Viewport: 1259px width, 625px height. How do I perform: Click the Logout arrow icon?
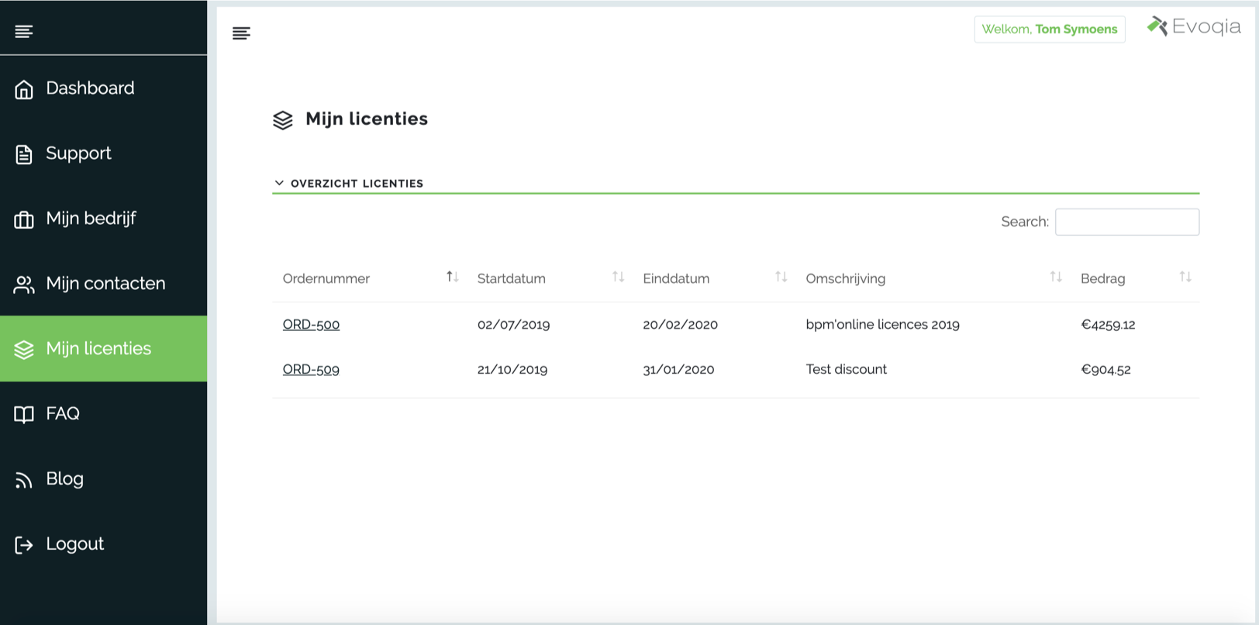pyautogui.click(x=24, y=545)
